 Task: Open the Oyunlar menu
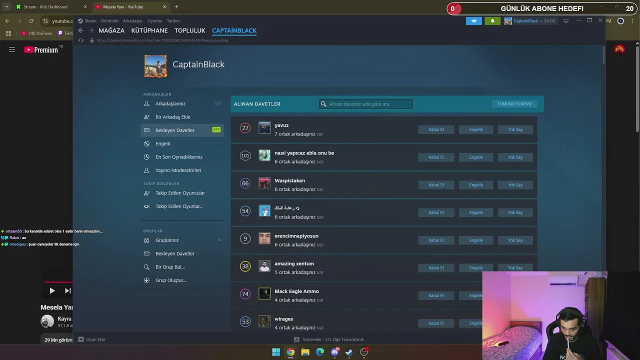click(155, 21)
